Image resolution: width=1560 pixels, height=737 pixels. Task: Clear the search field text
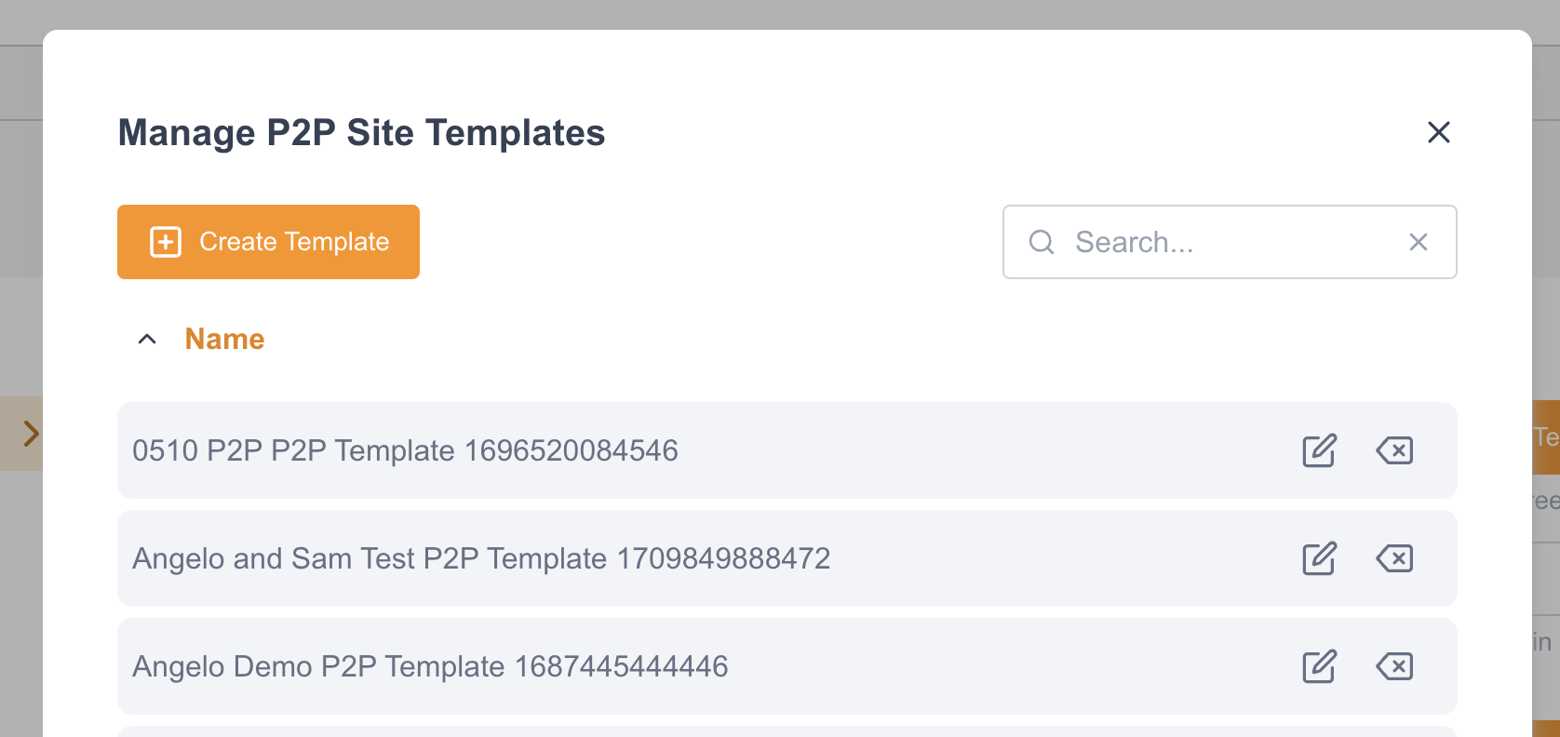1419,242
